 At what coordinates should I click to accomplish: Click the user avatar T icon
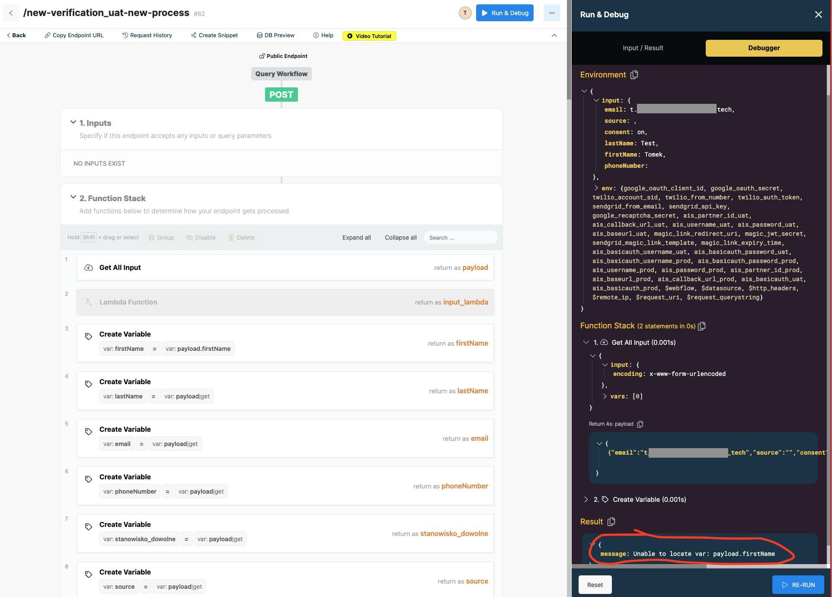pos(465,13)
